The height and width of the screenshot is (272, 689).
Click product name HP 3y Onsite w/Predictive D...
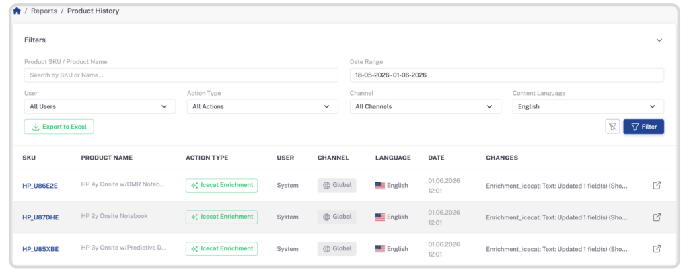(124, 248)
